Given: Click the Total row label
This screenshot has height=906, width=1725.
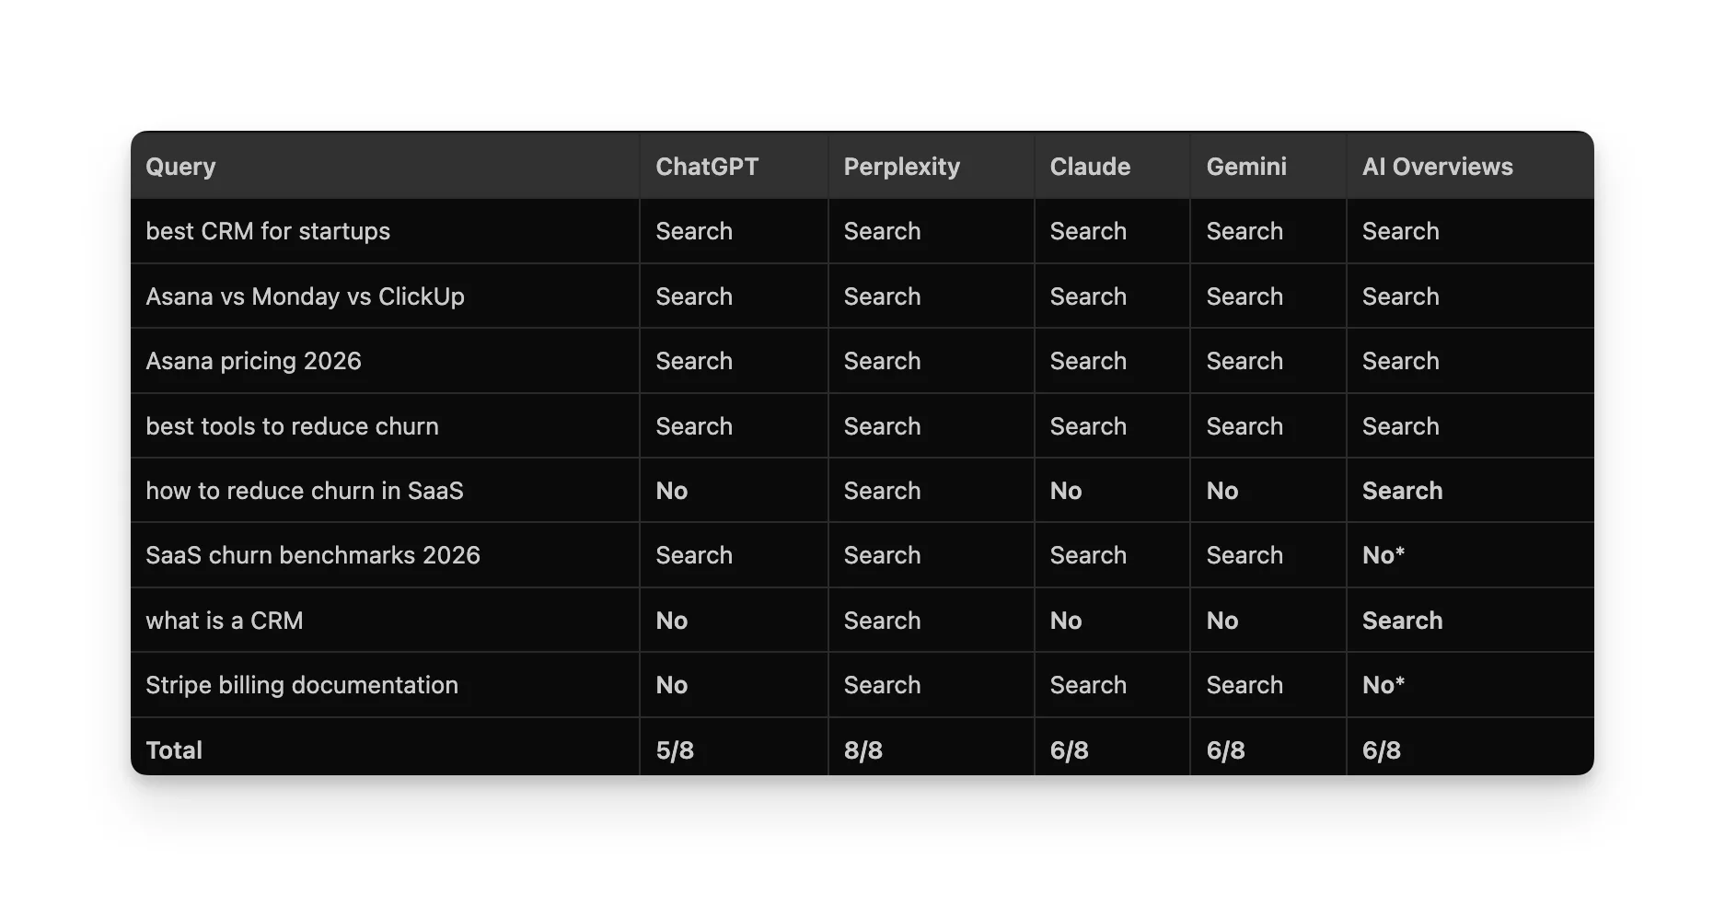Looking at the screenshot, I should [x=173, y=749].
